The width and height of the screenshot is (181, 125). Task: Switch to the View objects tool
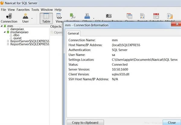coord(59,18)
